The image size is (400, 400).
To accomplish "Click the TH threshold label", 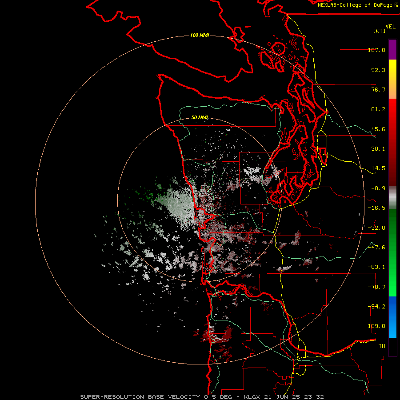I will point(382,346).
